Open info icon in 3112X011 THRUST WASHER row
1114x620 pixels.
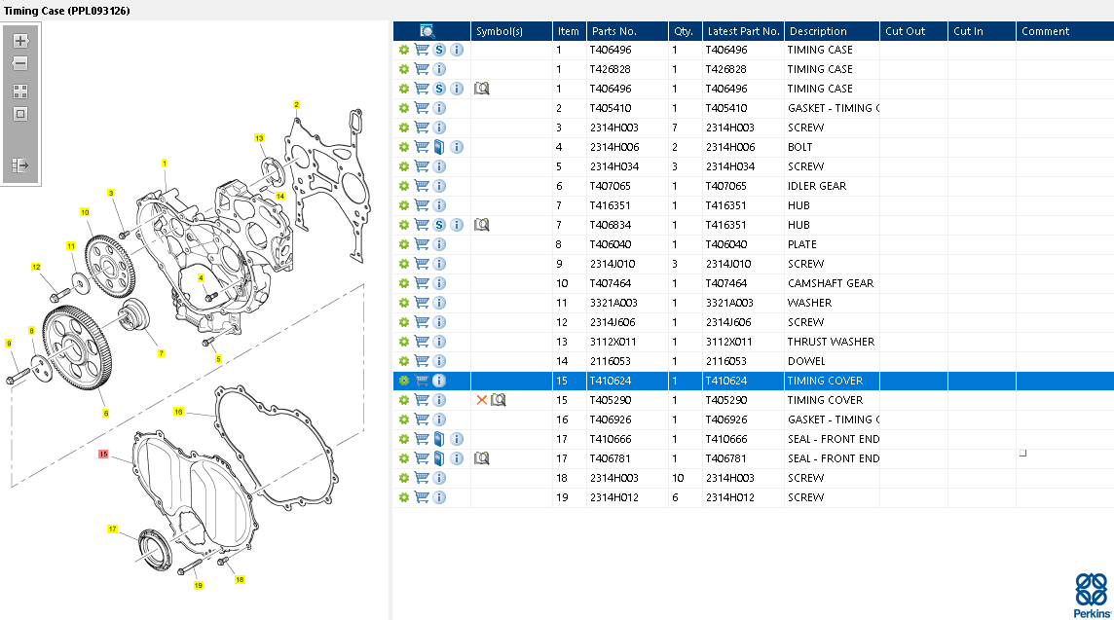pyautogui.click(x=439, y=342)
